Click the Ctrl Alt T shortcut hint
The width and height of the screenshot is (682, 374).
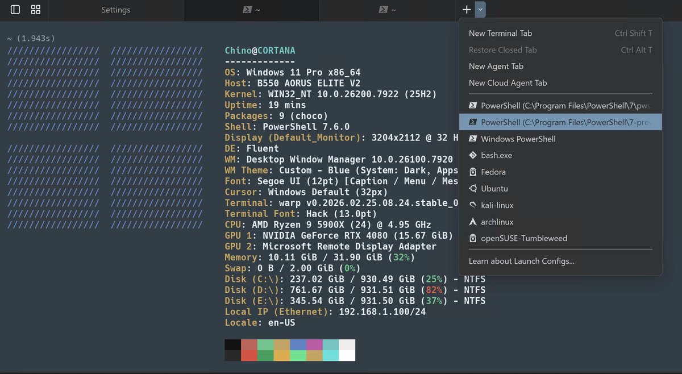point(637,50)
